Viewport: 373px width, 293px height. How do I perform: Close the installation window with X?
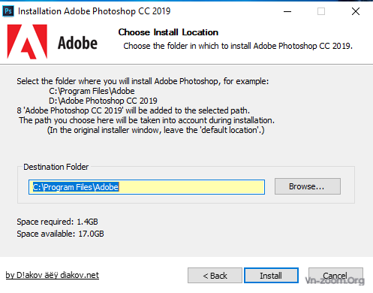[x=356, y=11]
